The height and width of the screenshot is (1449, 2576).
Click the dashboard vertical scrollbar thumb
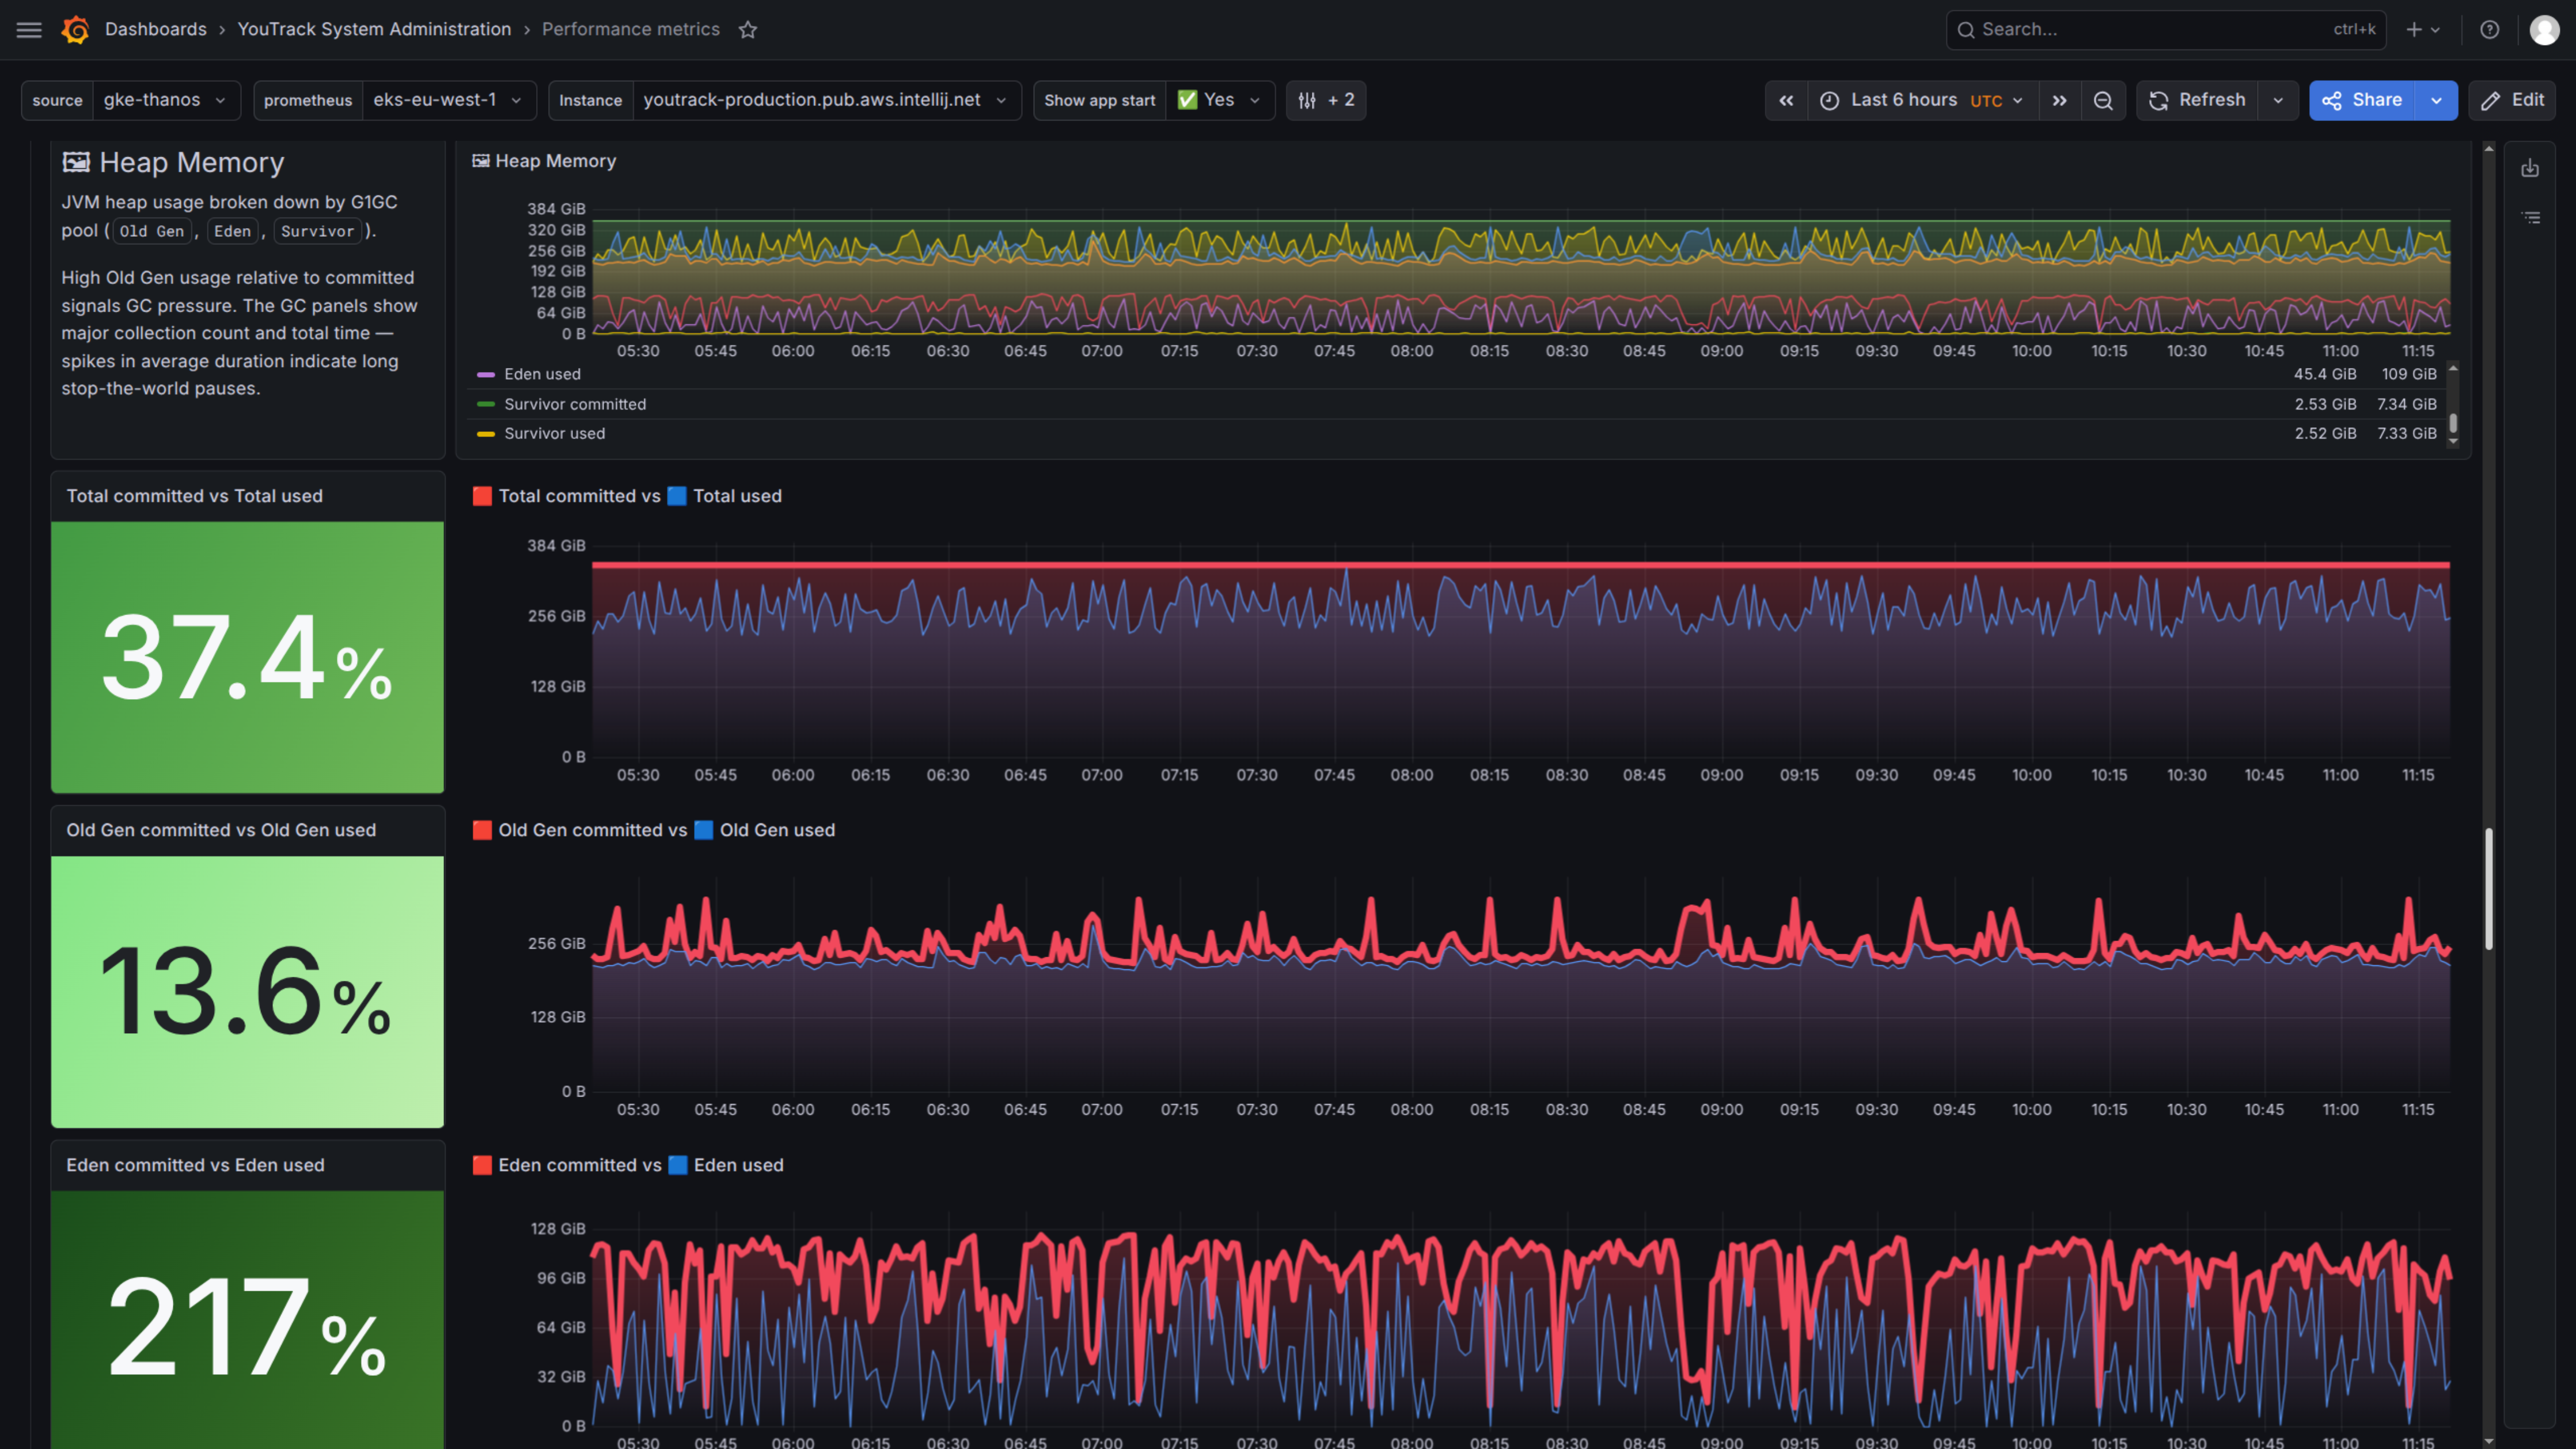pyautogui.click(x=2489, y=889)
